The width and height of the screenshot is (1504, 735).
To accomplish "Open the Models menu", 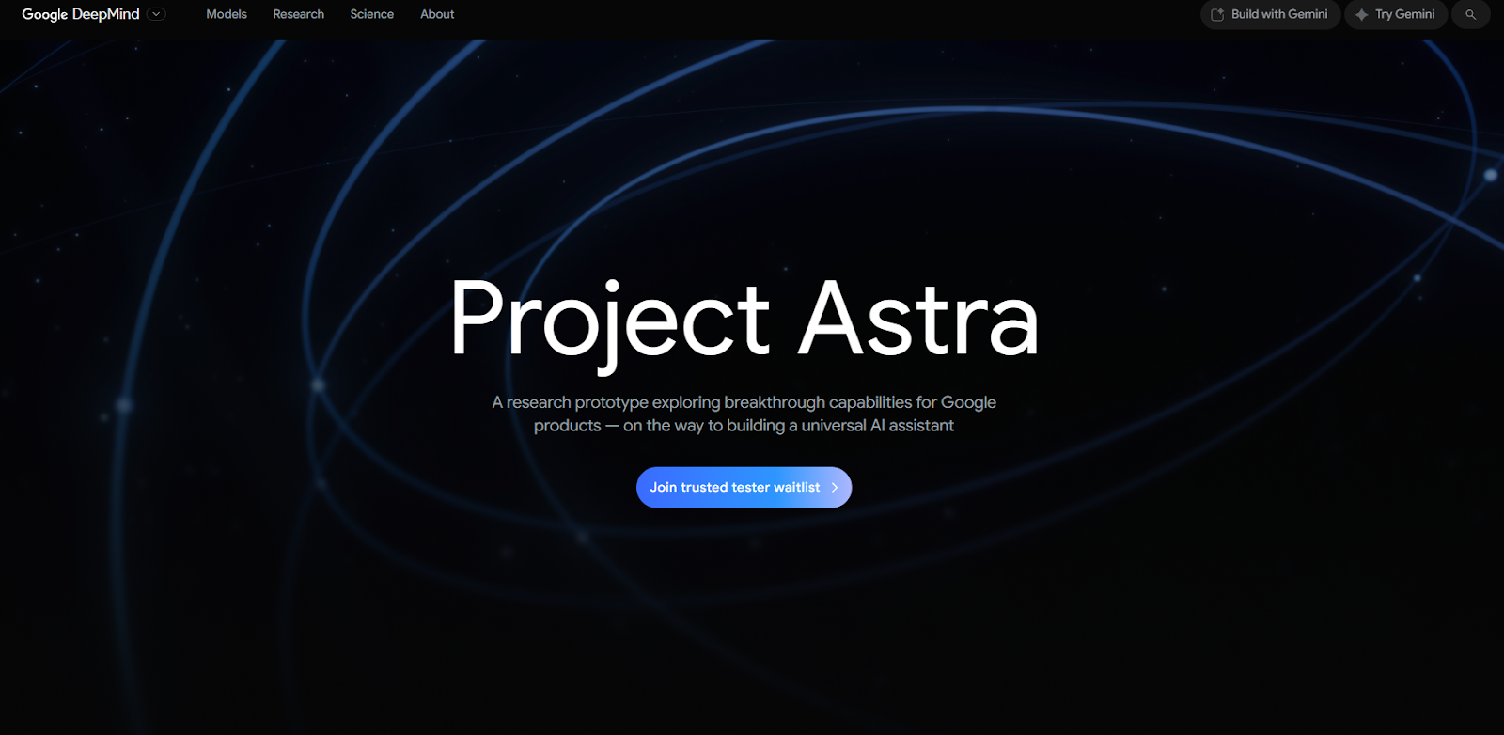I will pos(227,14).
